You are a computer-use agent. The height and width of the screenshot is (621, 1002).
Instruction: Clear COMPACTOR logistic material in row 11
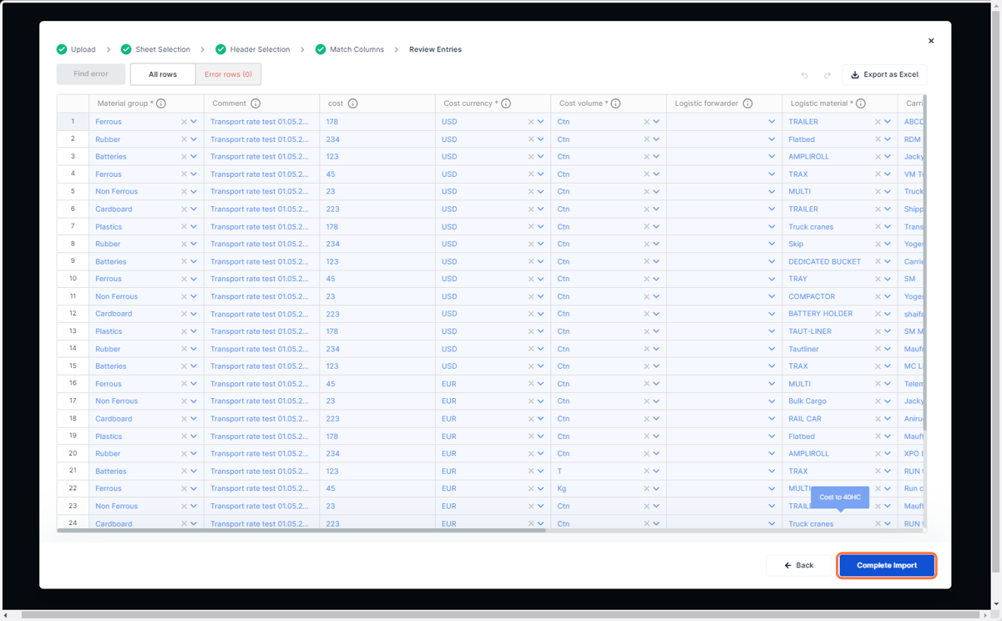click(878, 296)
